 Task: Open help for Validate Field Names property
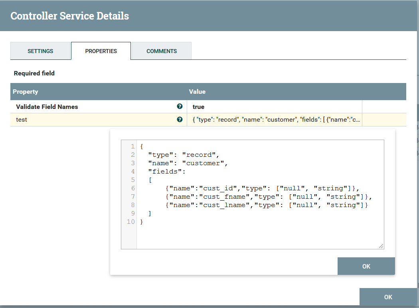[x=180, y=107]
